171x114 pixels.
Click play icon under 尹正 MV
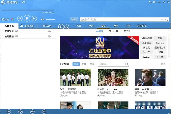136,96
